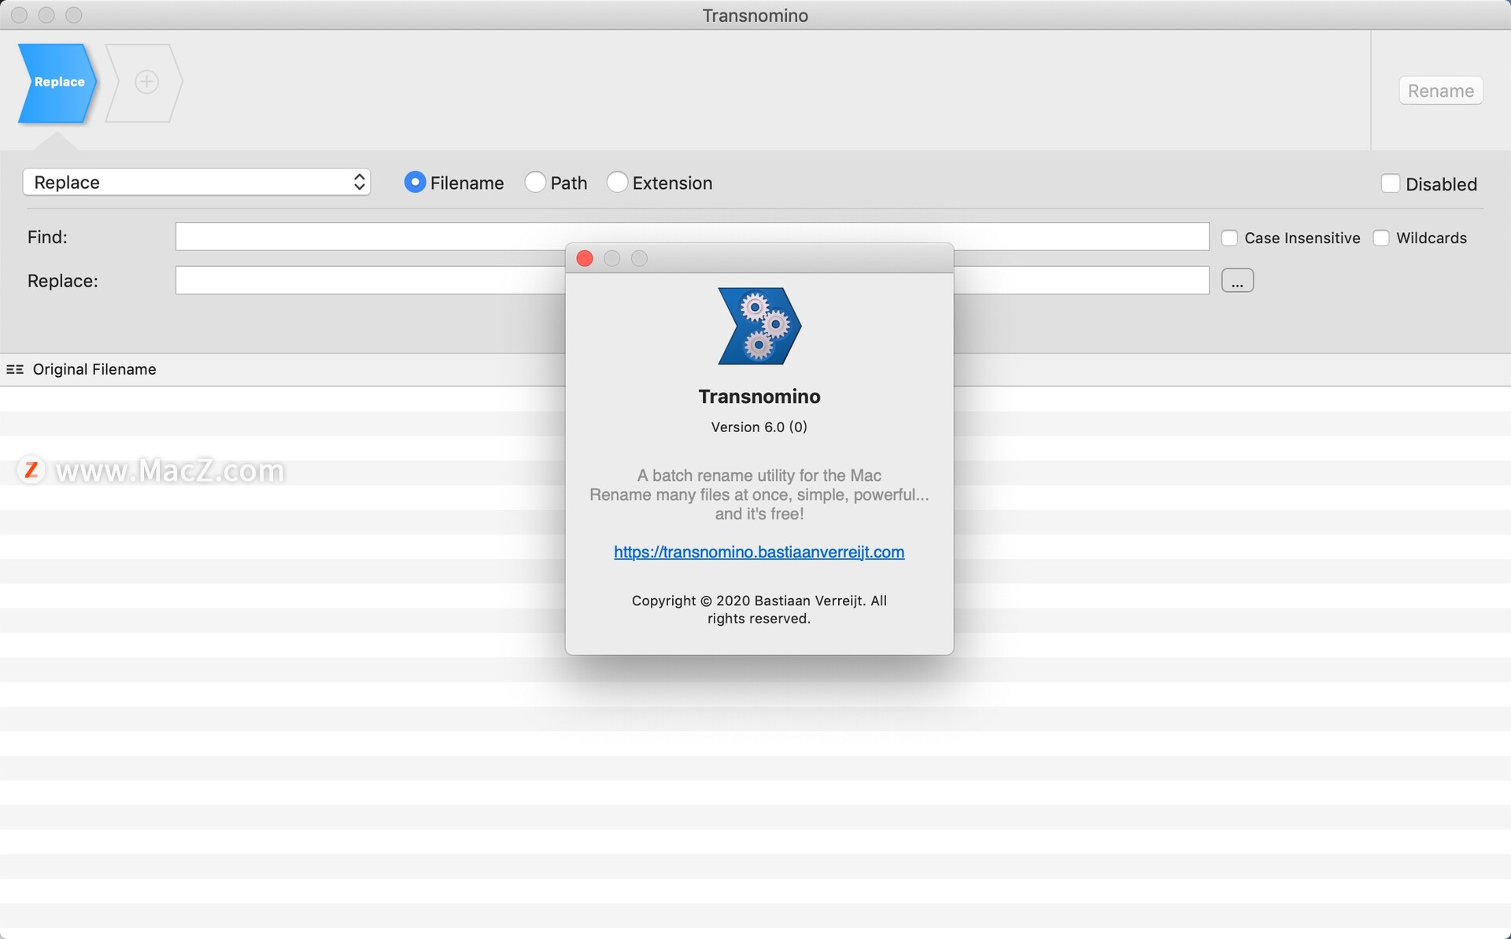This screenshot has width=1511, height=939.
Task: Click into the Replace text field
Action: (692, 280)
